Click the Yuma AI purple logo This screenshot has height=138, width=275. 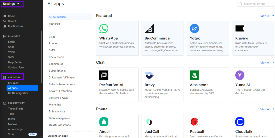pyautogui.click(x=240, y=75)
